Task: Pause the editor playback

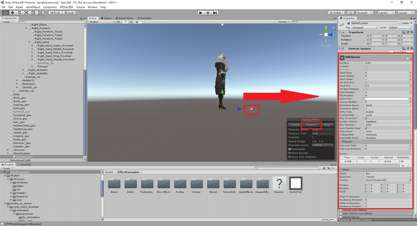Action: (208, 13)
